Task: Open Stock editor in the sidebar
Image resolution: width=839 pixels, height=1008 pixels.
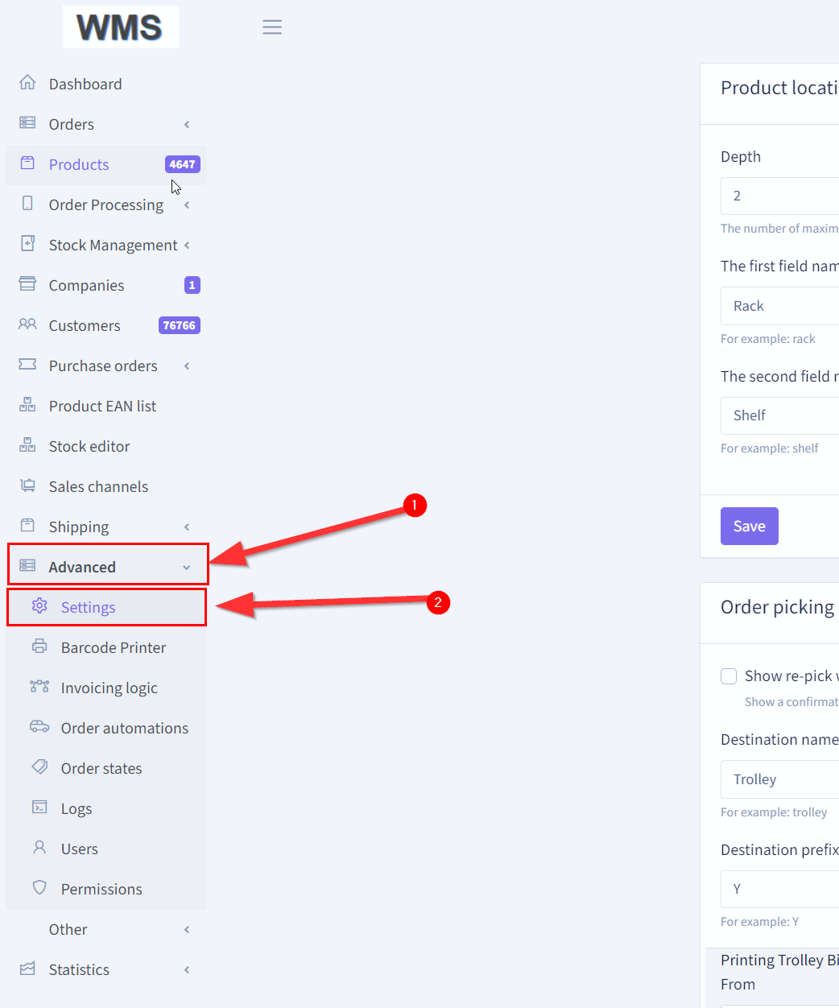Action: coord(89,446)
